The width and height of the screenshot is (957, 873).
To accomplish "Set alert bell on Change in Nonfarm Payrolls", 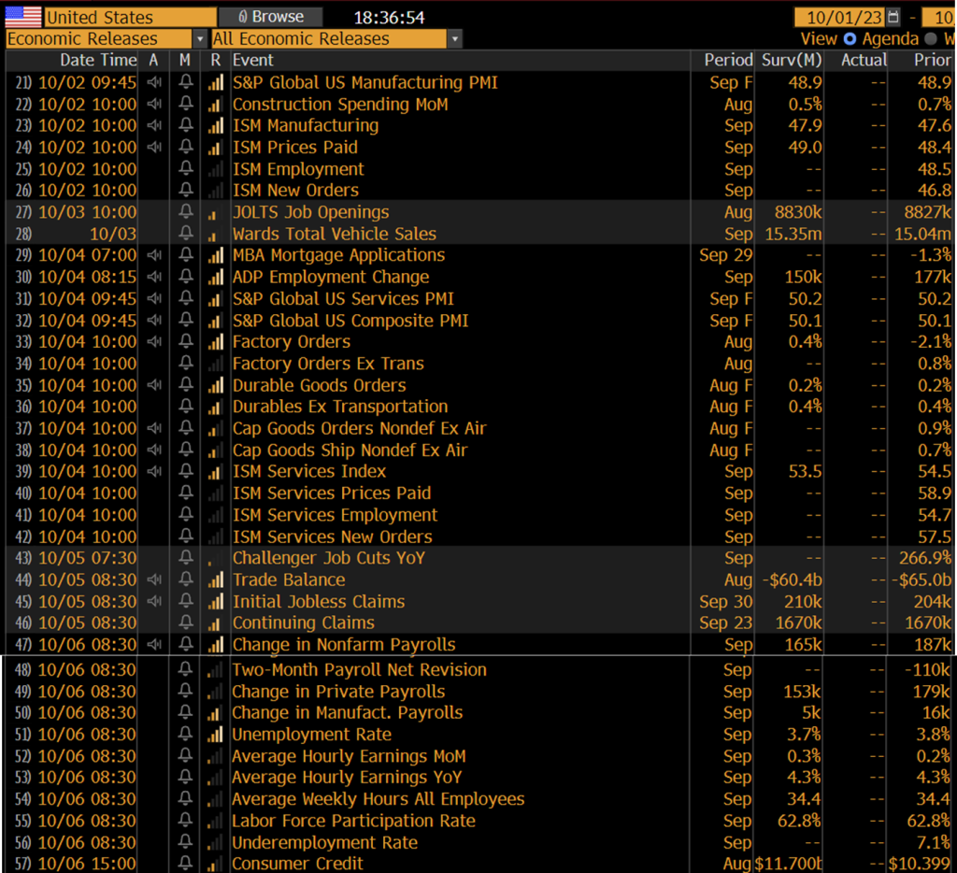I will pyautogui.click(x=186, y=645).
